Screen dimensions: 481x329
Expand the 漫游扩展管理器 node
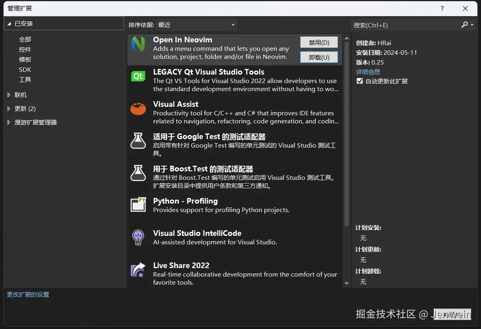pos(9,123)
